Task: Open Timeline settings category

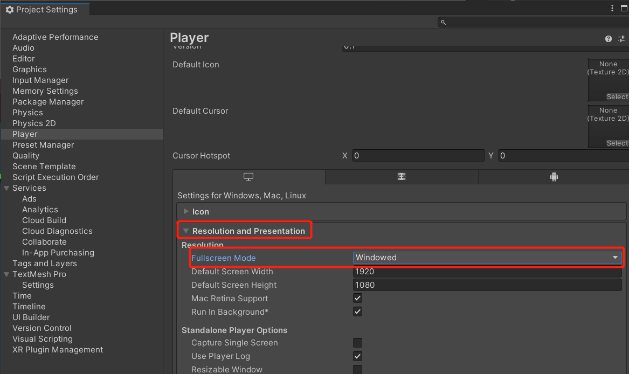Action: (29, 307)
